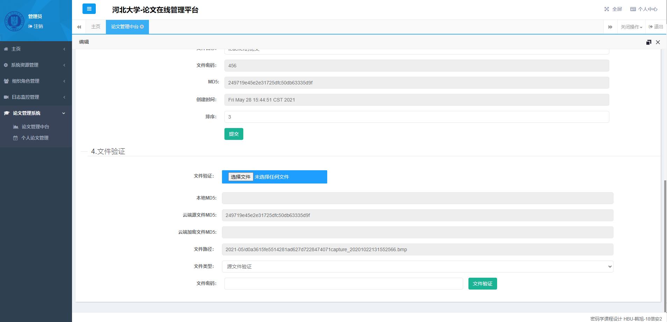Open 个人中心 personal center
The image size is (667, 322).
click(644, 9)
